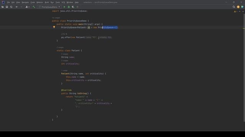245x137 pixels.
Task: Open the VCS menu
Action: (x=63, y=2)
